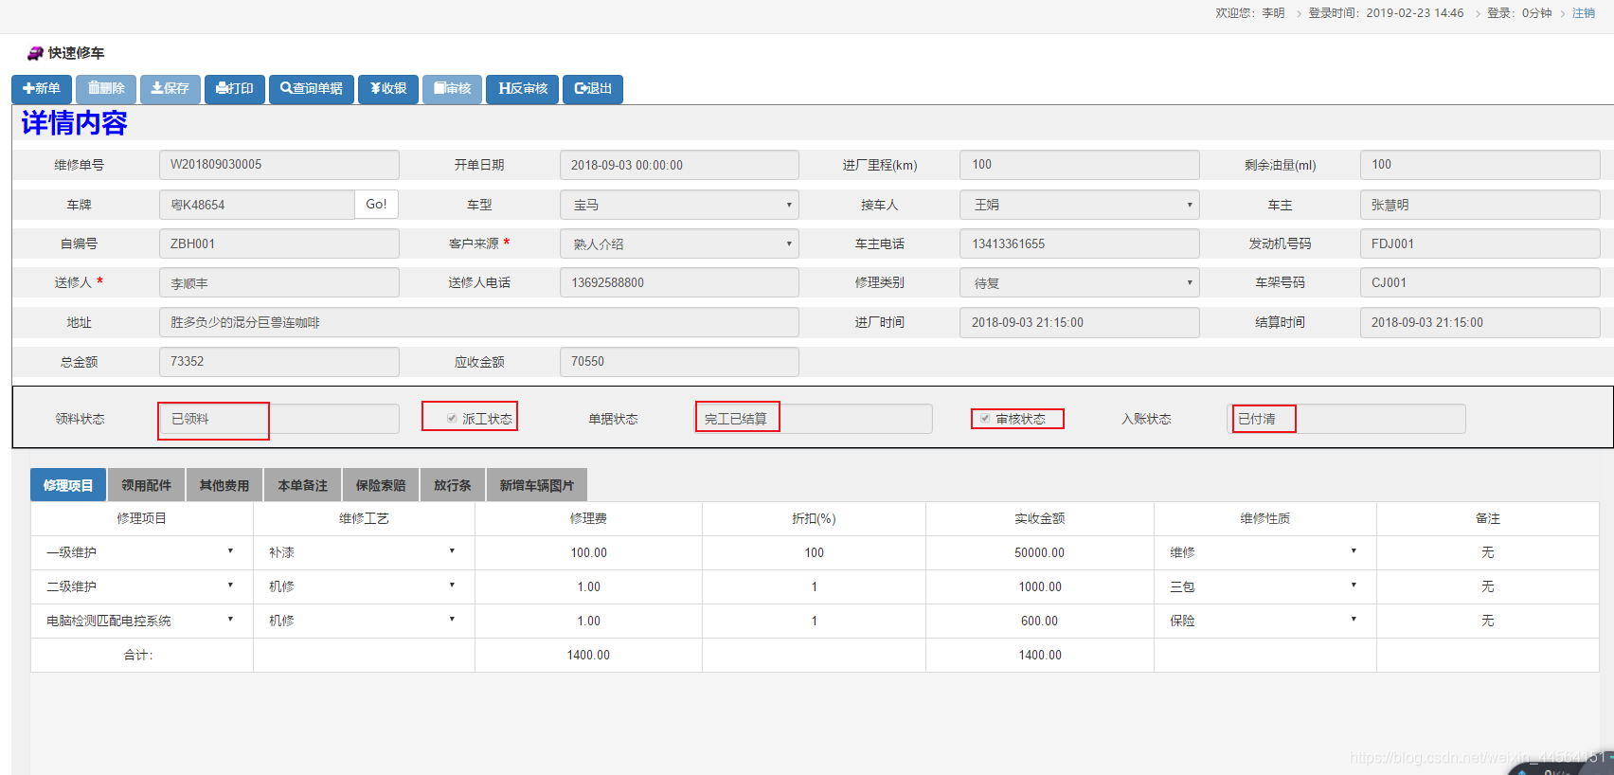Switch to the 本单备注 tab

[302, 484]
